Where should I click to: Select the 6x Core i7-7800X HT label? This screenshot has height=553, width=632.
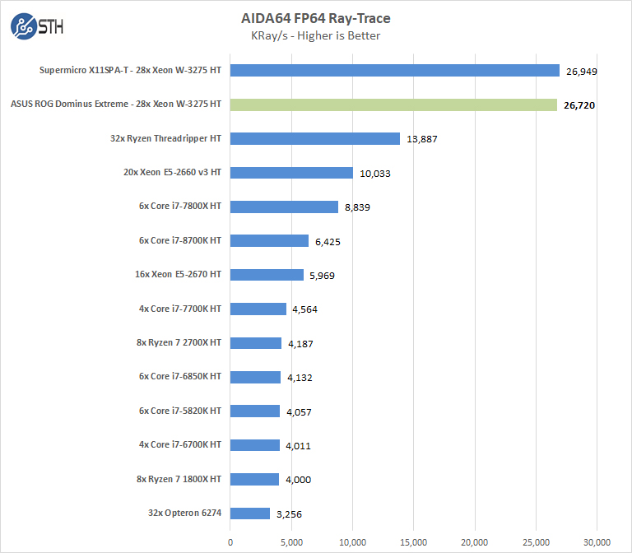click(x=180, y=206)
